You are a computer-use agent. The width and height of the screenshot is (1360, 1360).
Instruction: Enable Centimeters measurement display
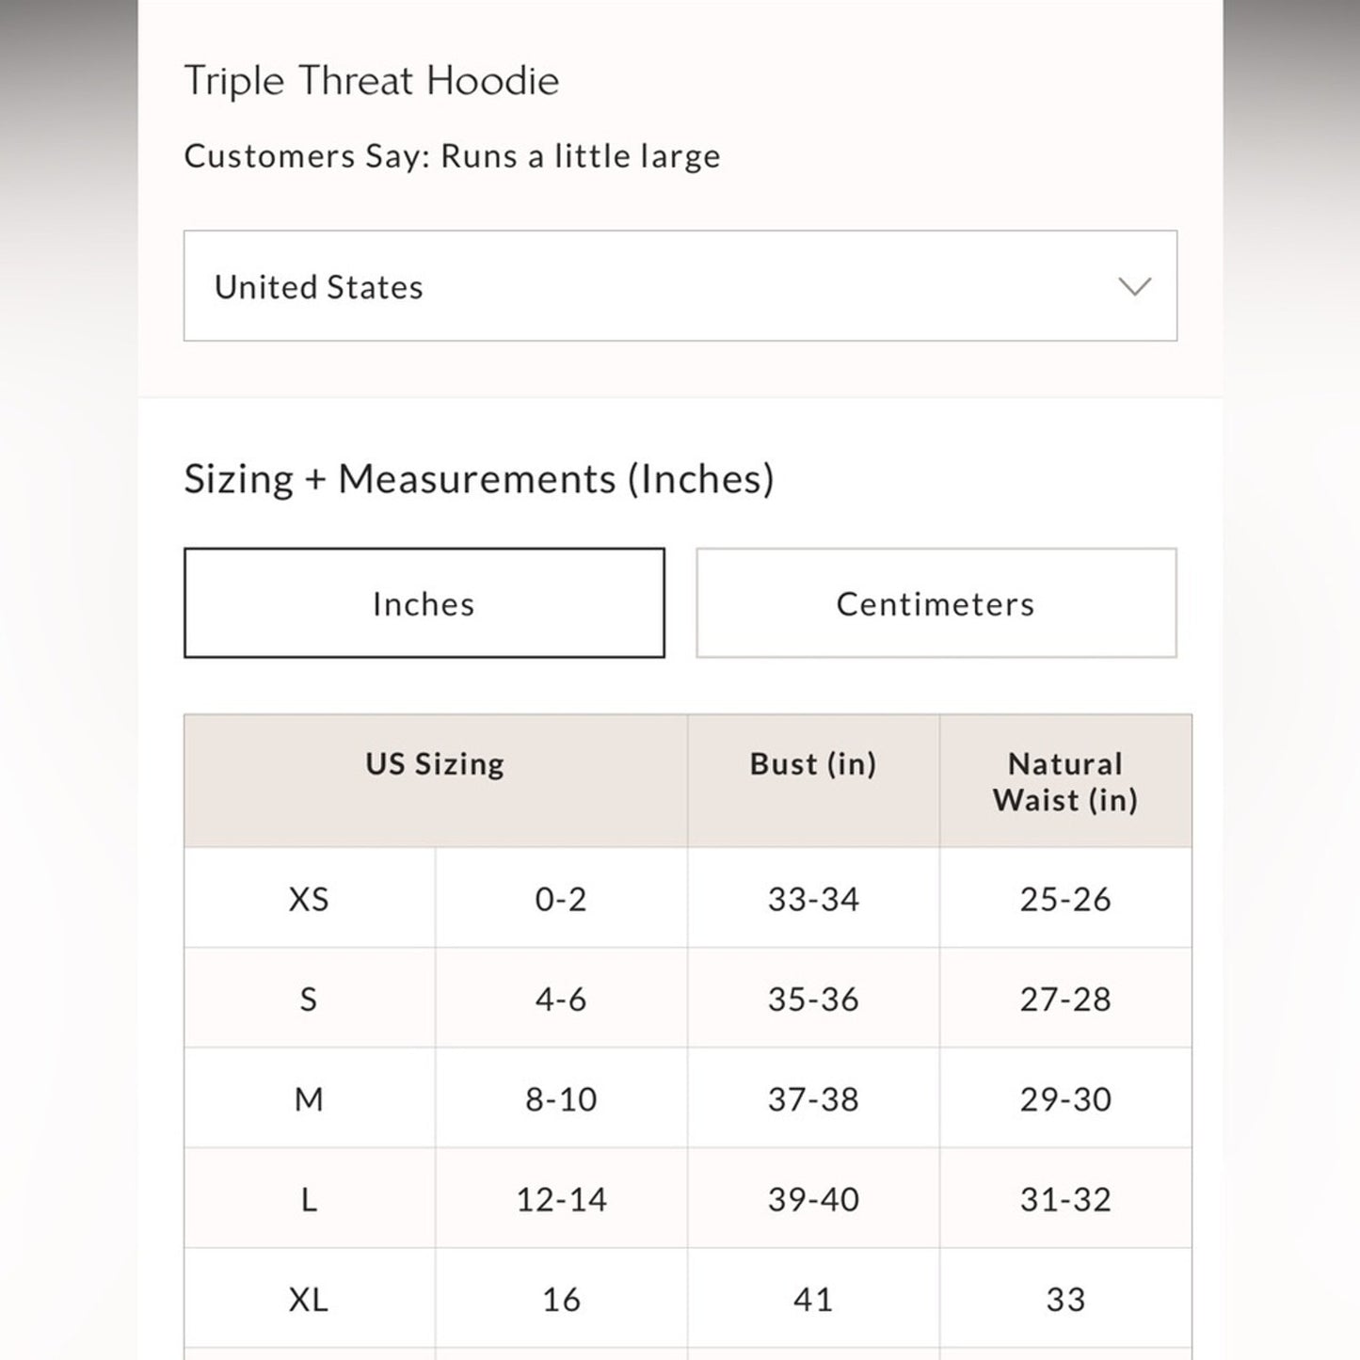coord(936,602)
